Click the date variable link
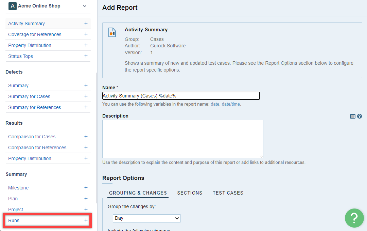 point(215,104)
